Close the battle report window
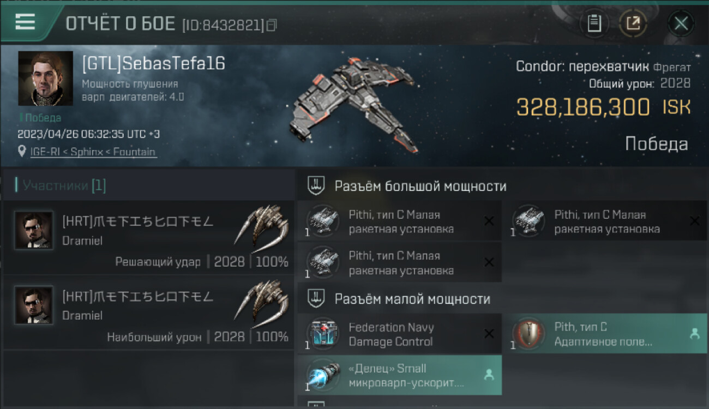Image resolution: width=709 pixels, height=409 pixels. [x=681, y=23]
